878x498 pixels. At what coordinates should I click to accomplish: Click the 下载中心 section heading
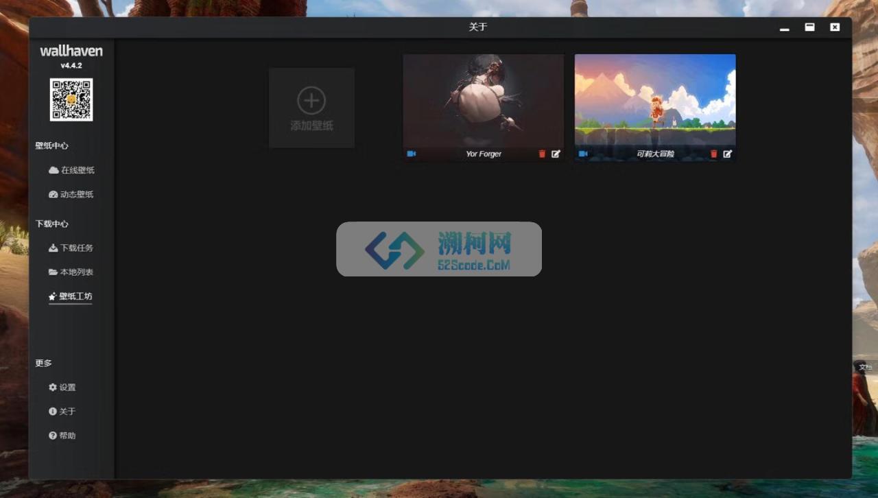[x=52, y=224]
